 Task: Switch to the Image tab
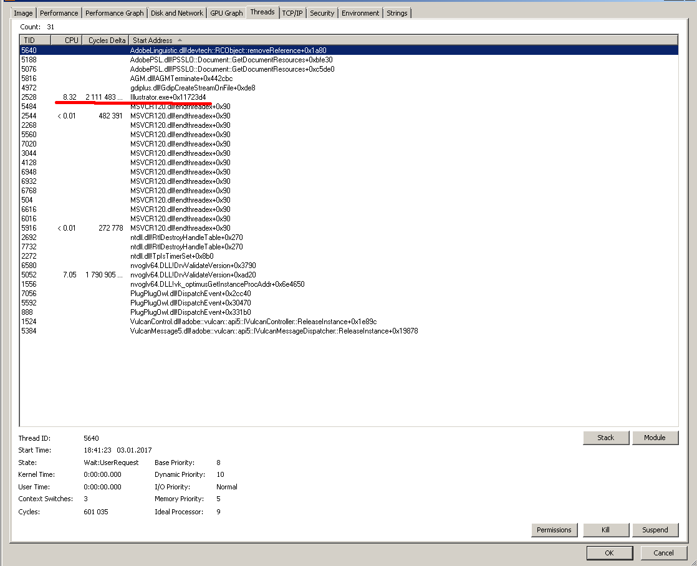click(x=23, y=13)
